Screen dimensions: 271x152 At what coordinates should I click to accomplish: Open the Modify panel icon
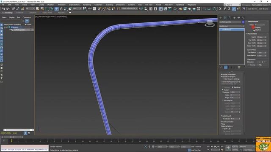(x=225, y=18)
